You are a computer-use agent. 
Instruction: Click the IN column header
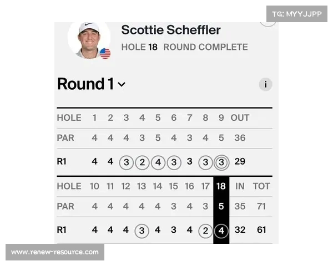(240, 186)
